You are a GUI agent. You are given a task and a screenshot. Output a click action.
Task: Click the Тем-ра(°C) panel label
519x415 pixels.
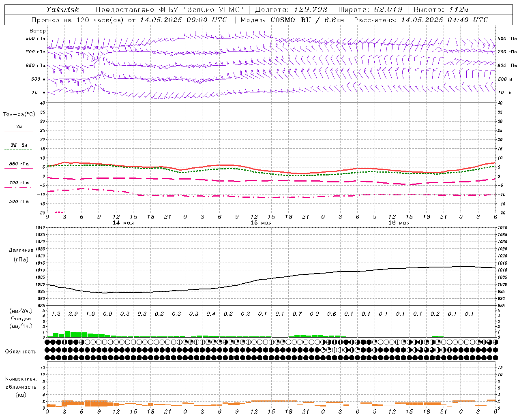click(x=19, y=115)
